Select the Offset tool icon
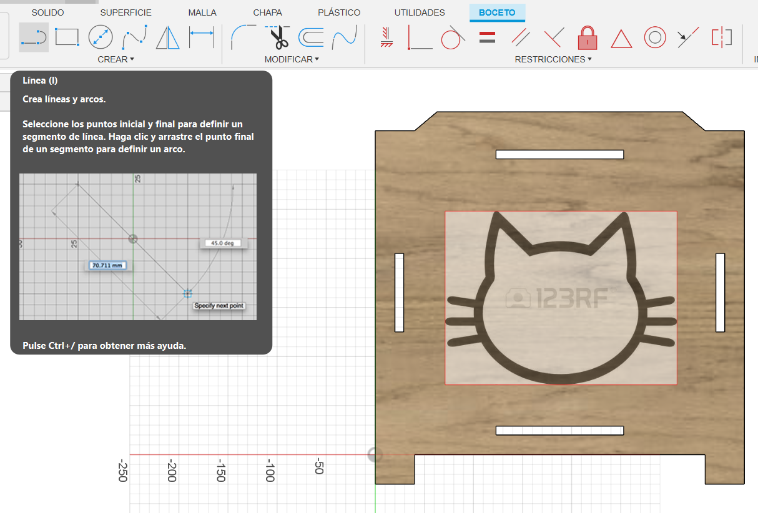 click(310, 38)
